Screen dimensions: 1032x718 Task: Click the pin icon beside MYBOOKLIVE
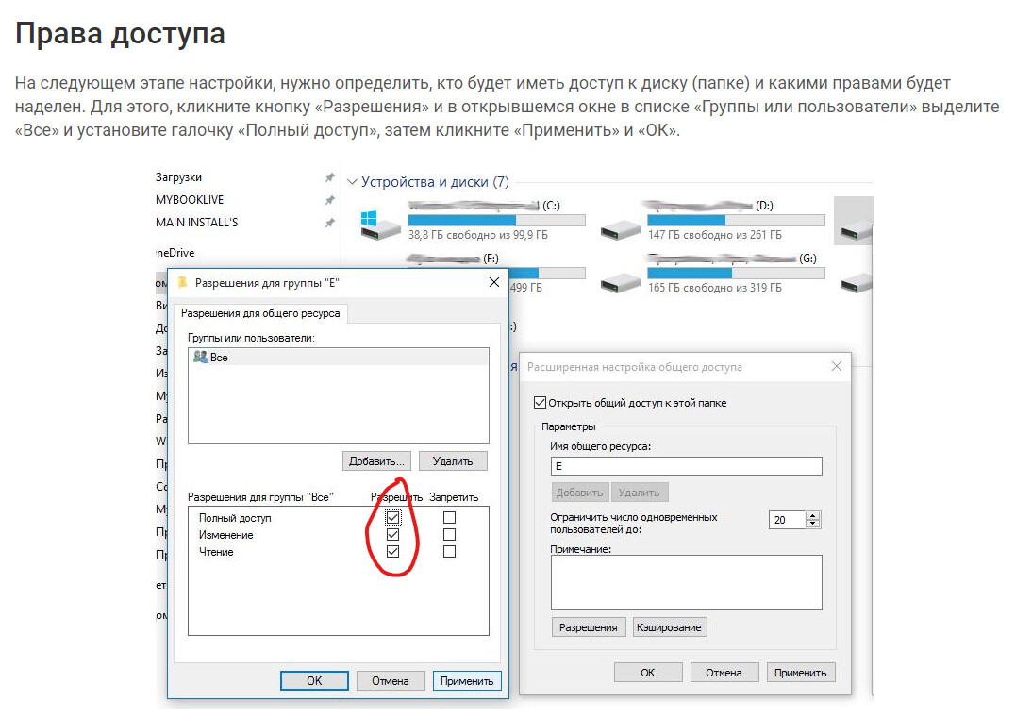[x=329, y=200]
